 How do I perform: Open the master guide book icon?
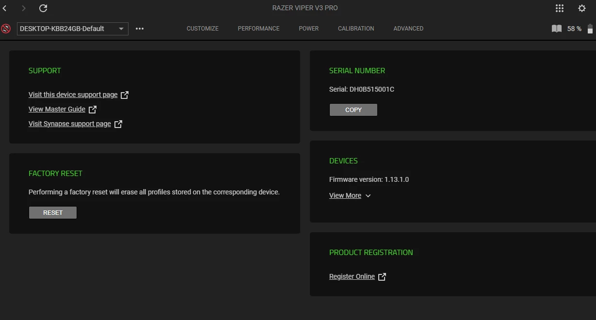coord(557,29)
